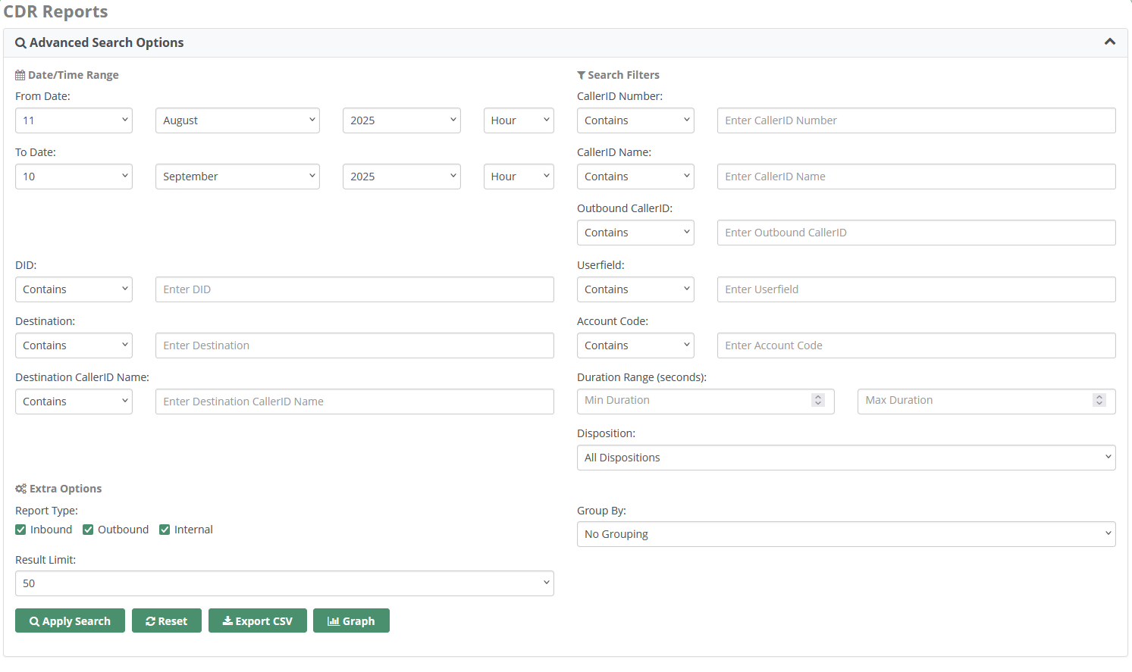Click the Enter Account Code text field

[x=916, y=345]
